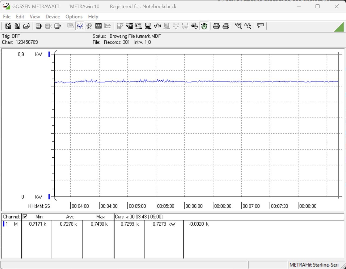The width and height of the screenshot is (346, 269).
Task: Open the Options menu
Action: click(74, 17)
